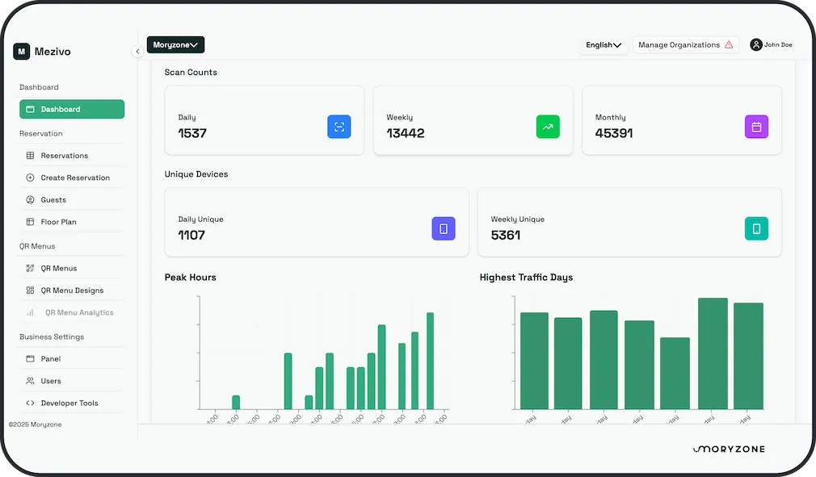Select Dashboard in the sidebar
Viewport: 816px width, 477px height.
coord(72,109)
